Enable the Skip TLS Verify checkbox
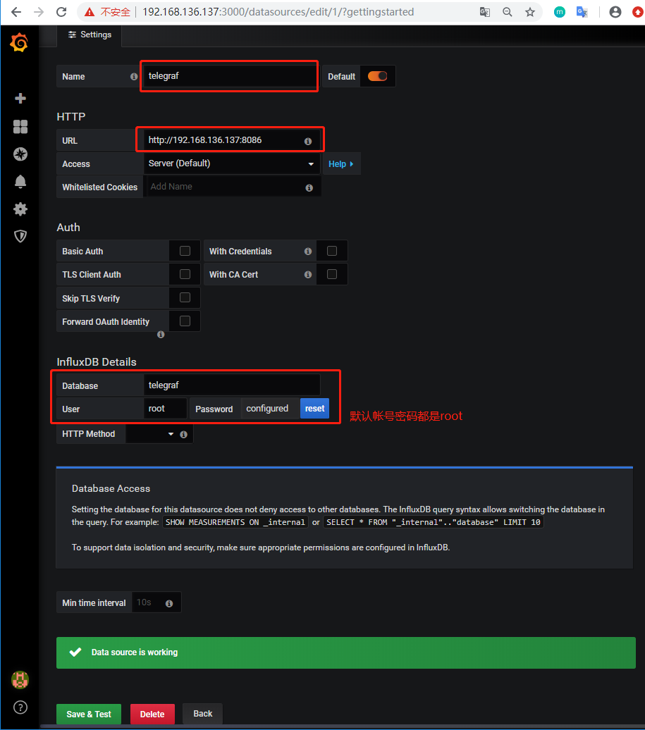Viewport: 645px width, 730px height. coord(185,297)
